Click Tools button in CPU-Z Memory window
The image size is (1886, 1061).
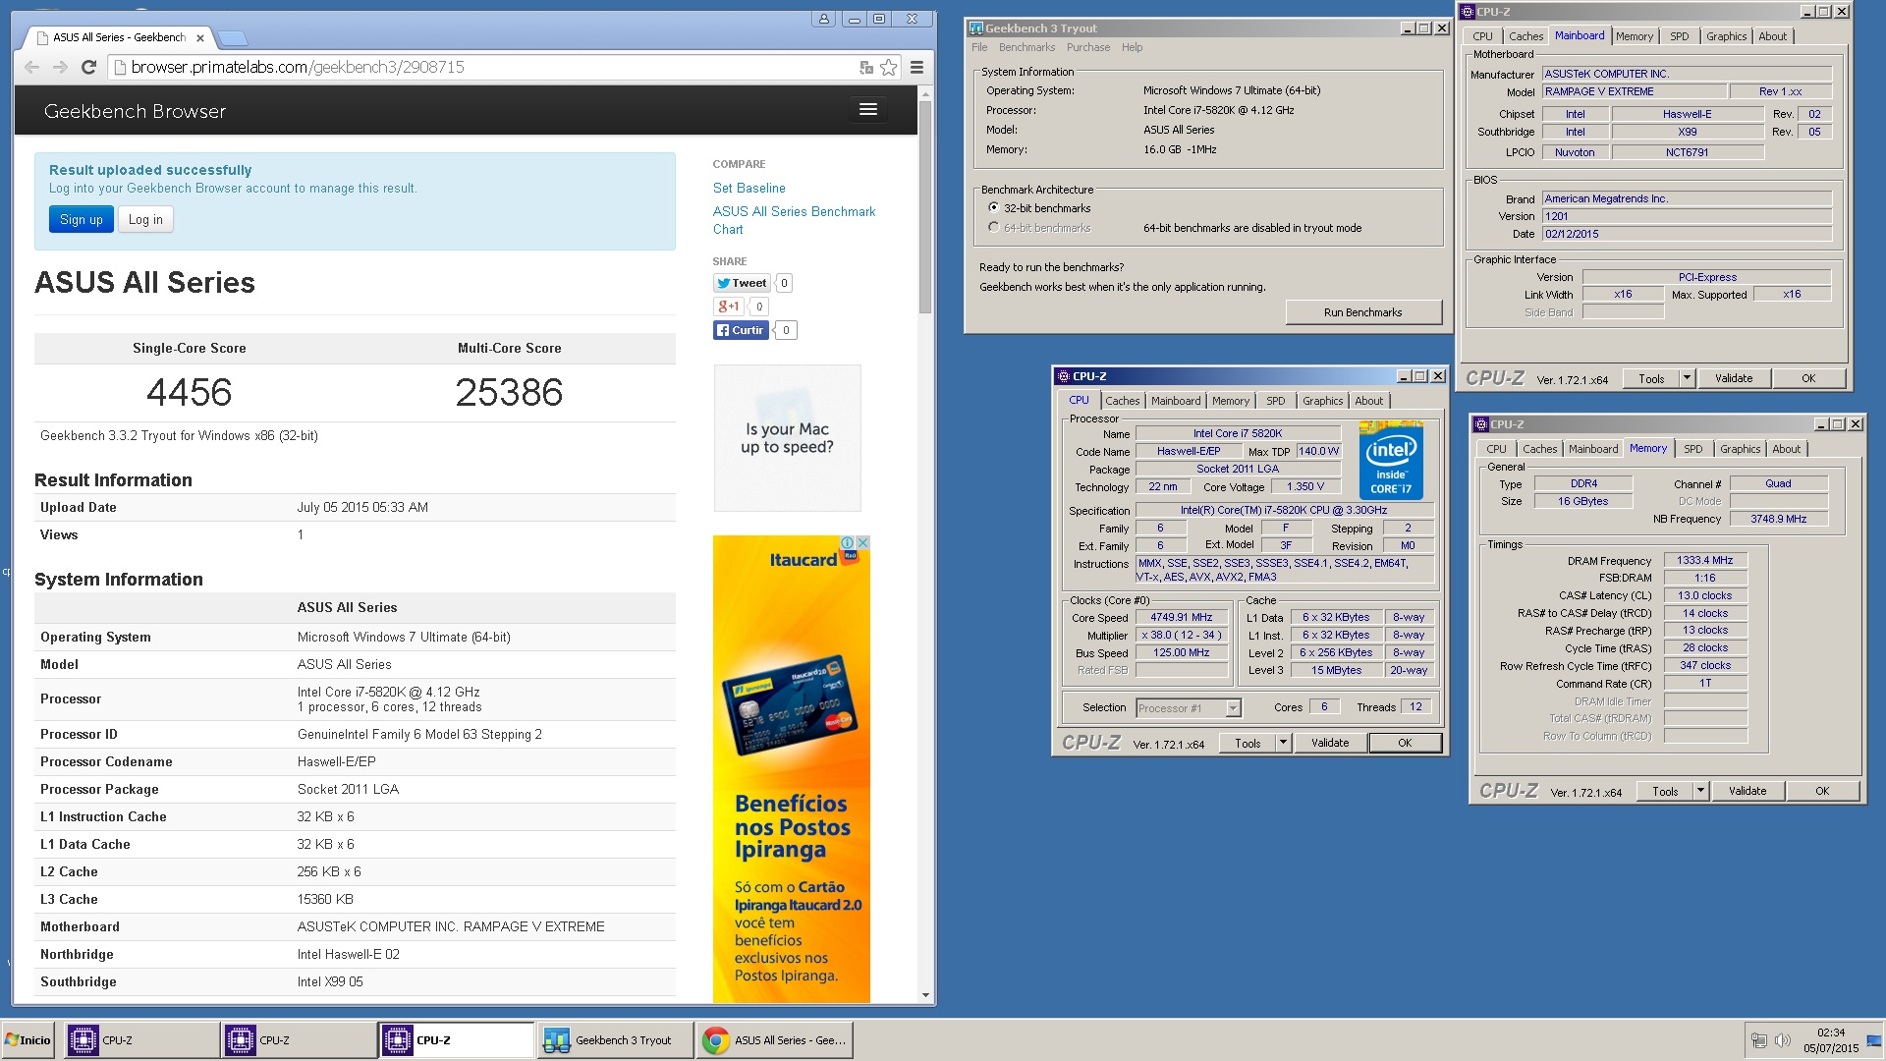tap(1665, 791)
